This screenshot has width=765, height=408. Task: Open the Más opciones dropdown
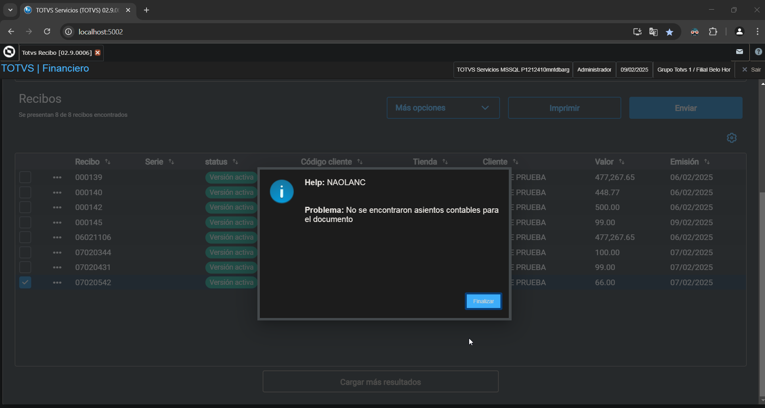[x=443, y=108]
